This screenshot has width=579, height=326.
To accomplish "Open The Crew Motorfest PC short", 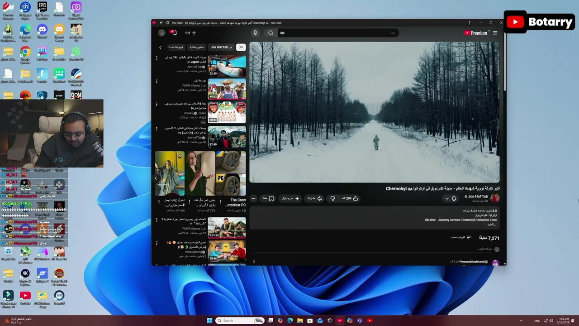I will point(231,173).
